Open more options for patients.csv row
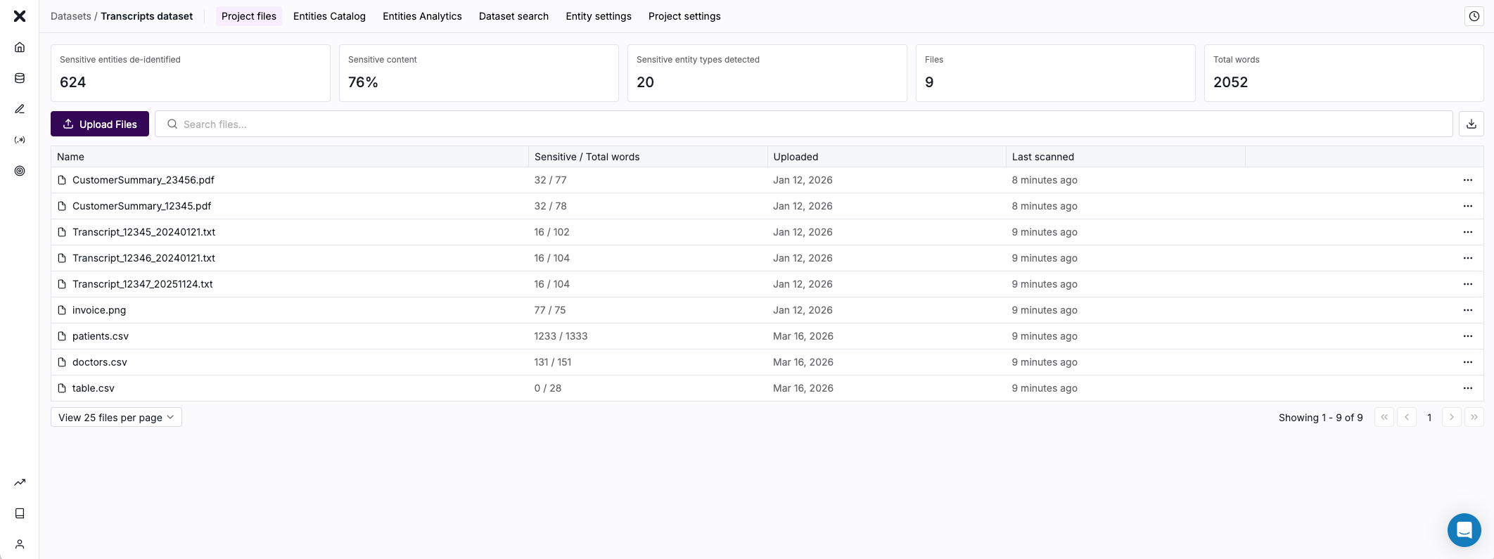The height and width of the screenshot is (559, 1494). [1467, 336]
